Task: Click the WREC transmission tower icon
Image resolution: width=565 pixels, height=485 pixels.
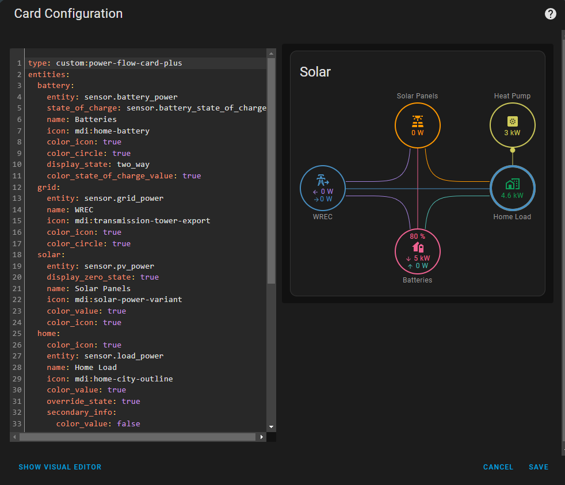Action: coord(323,180)
